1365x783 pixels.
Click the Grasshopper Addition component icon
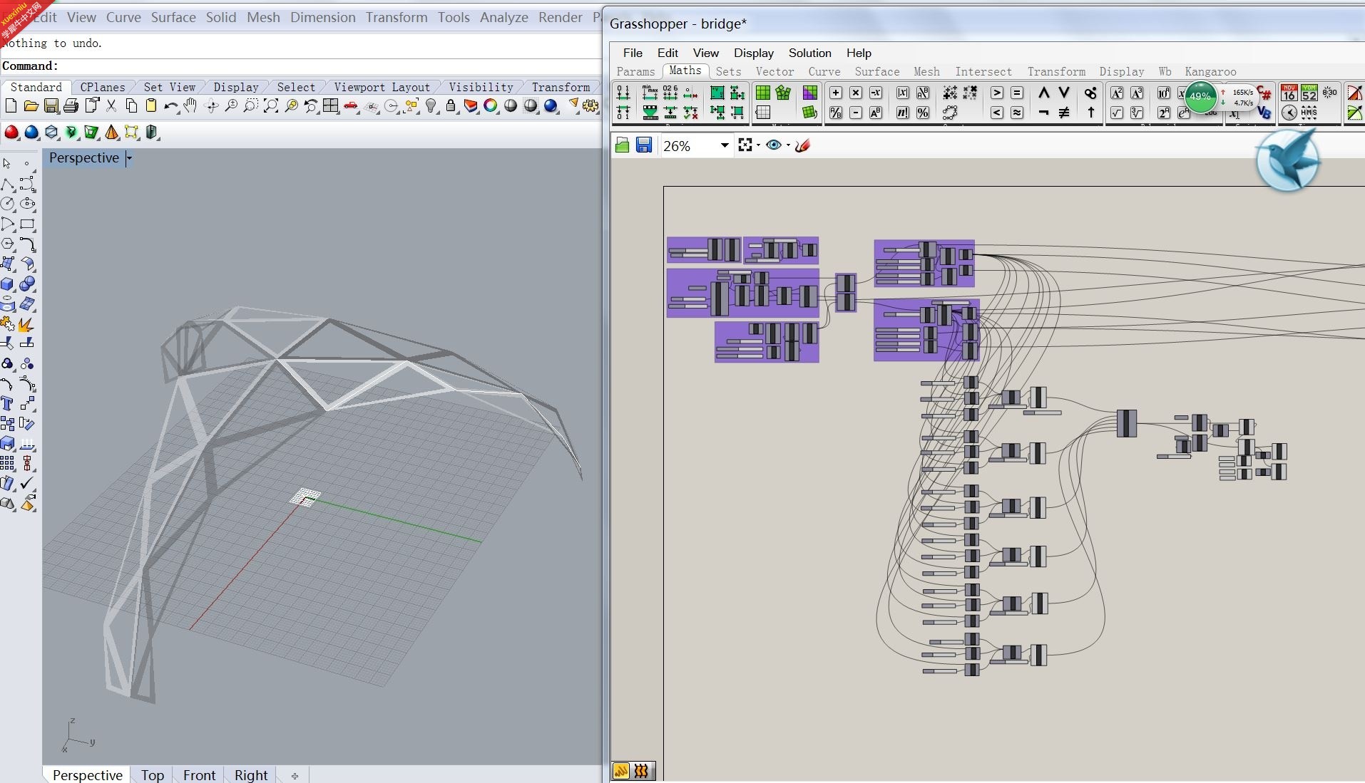(x=836, y=93)
